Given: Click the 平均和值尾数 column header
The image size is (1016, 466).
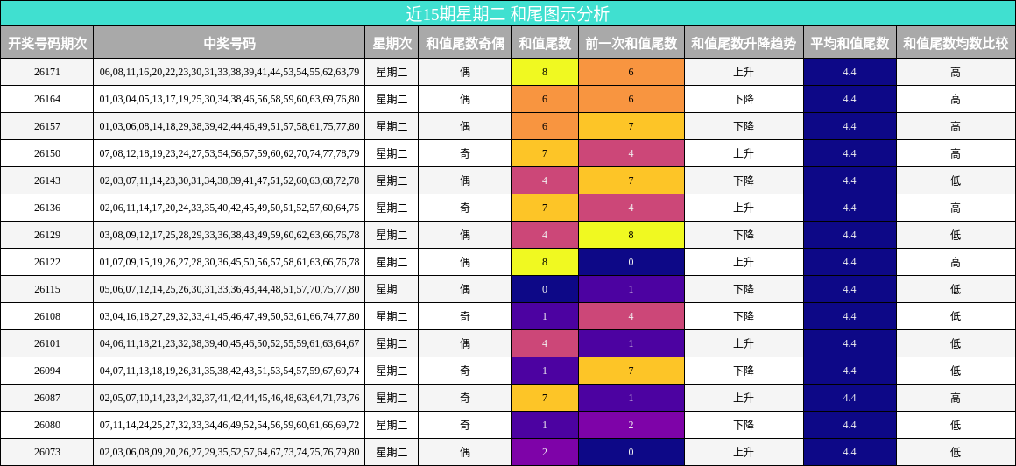Looking at the screenshot, I should (x=850, y=43).
